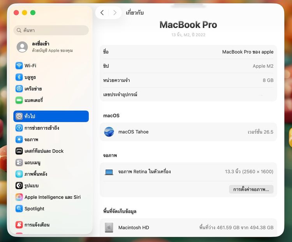This screenshot has height=242, width=292.
Task: Select the memory value 8 GB
Action: coord(268,80)
